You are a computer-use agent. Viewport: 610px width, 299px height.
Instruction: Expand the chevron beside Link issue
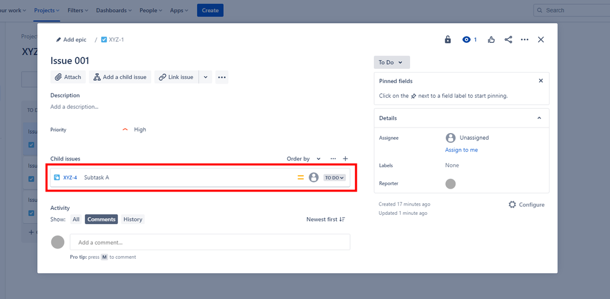click(x=206, y=77)
